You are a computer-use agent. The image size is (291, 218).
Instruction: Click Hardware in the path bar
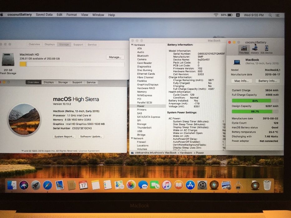(x=186, y=153)
